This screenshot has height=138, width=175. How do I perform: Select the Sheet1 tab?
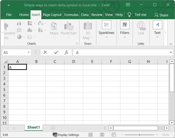(33, 127)
